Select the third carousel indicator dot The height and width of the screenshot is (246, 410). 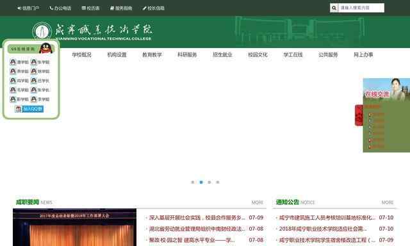tap(209, 182)
